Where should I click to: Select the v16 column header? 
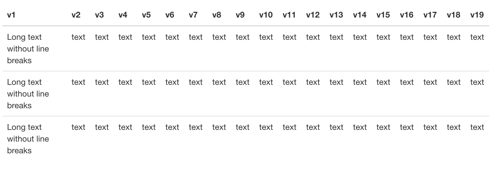[x=407, y=15]
